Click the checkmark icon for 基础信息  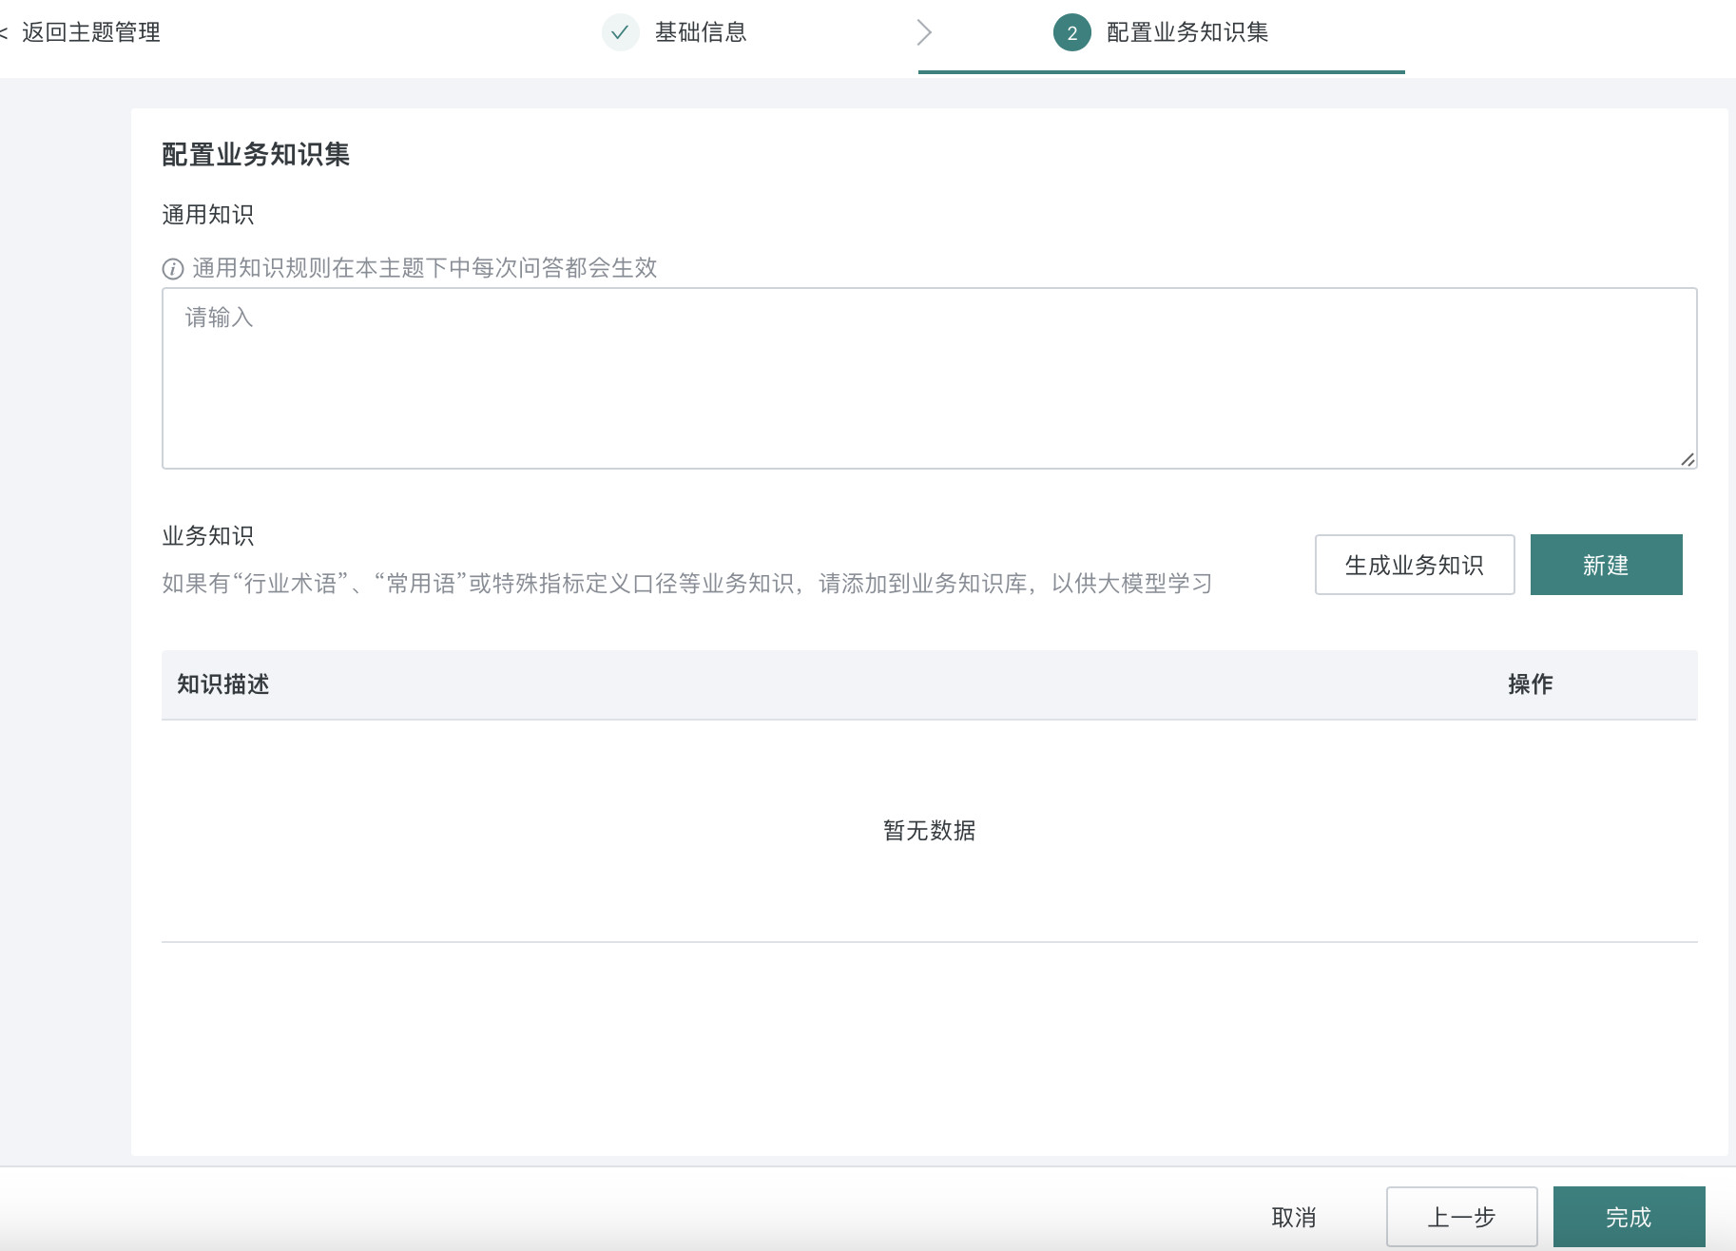[620, 32]
